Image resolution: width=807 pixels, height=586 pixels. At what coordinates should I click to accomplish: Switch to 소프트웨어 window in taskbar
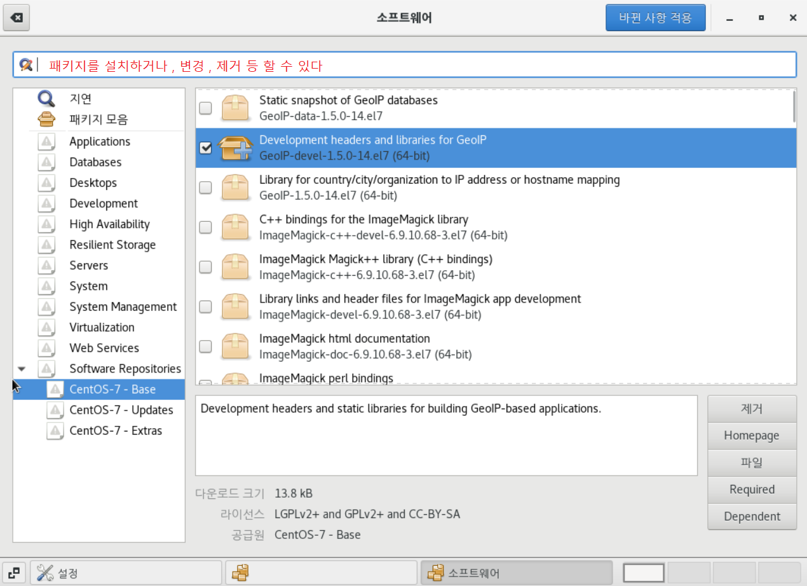pyautogui.click(x=516, y=573)
